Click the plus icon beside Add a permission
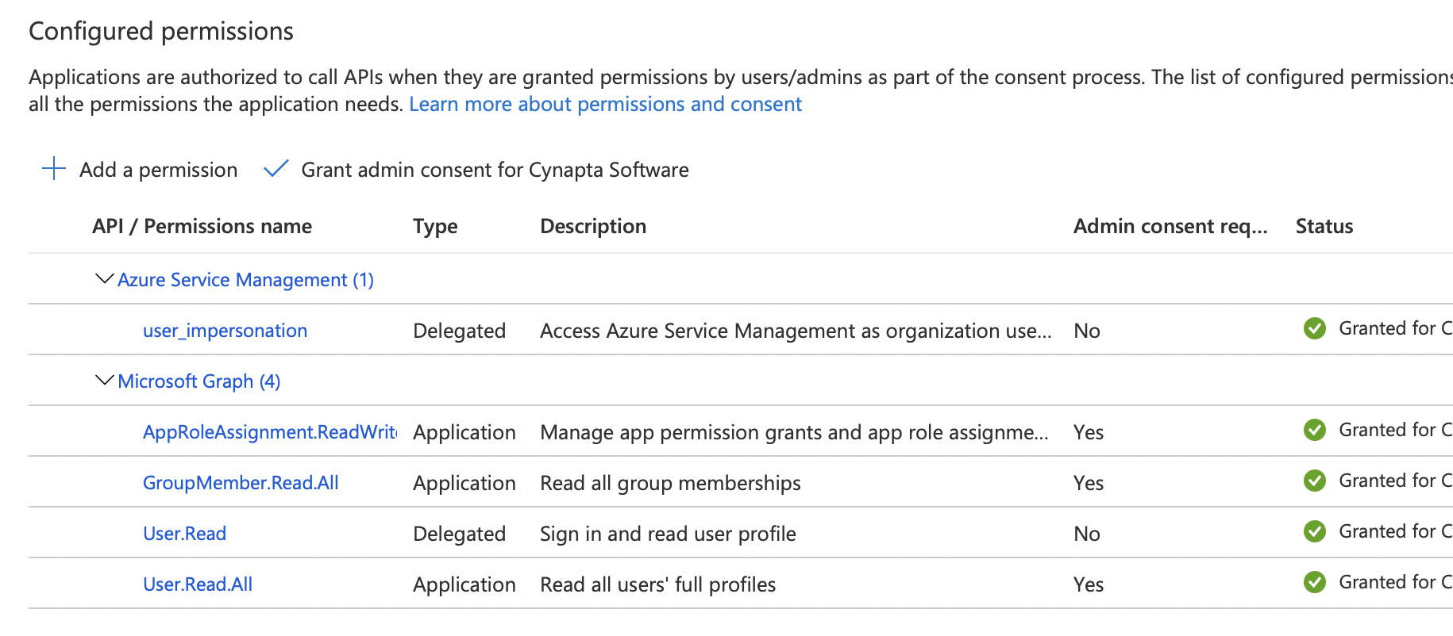1453x636 pixels. coord(53,169)
